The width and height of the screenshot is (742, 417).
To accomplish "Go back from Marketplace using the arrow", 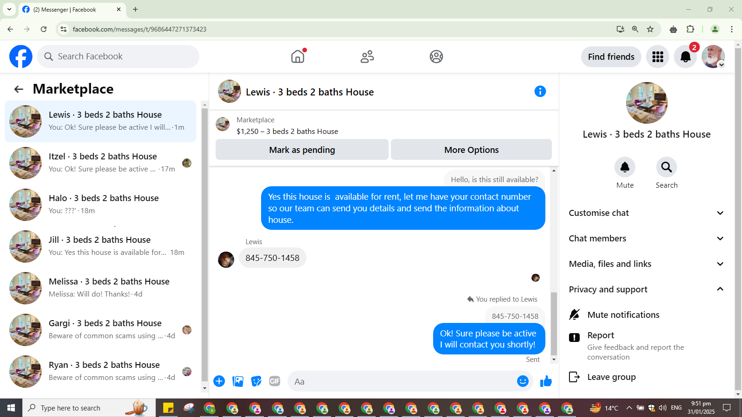I will [x=19, y=89].
